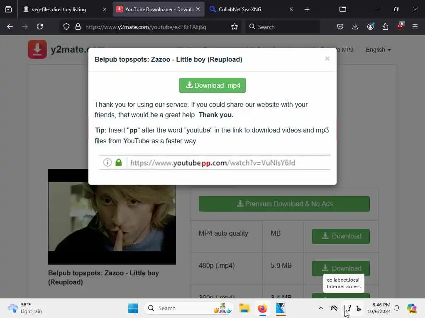The width and height of the screenshot is (425, 318).
Task: Close the veg-files directory listing tab
Action: [105, 10]
